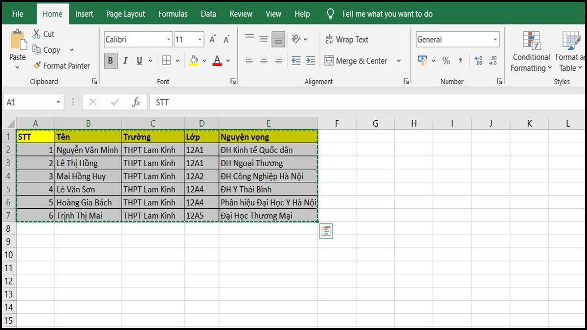
Task: Switch to the Page Layout tab
Action: pyautogui.click(x=126, y=14)
